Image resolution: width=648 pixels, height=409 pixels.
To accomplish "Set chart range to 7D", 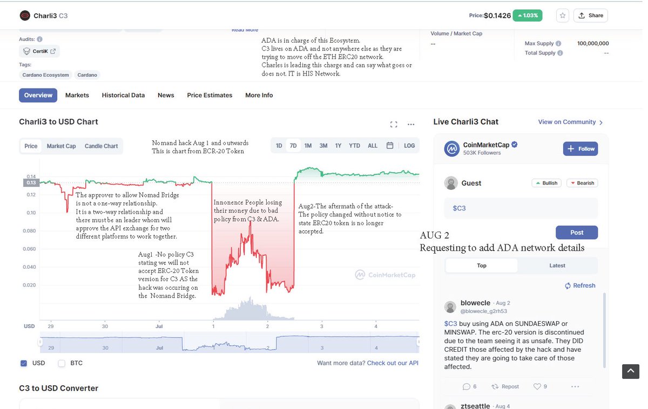I will 293,146.
